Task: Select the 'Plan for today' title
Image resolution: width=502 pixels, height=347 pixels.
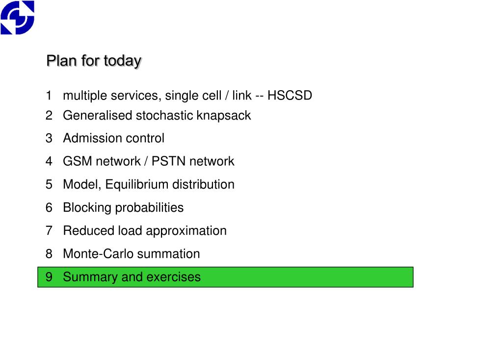Action: tap(94, 61)
